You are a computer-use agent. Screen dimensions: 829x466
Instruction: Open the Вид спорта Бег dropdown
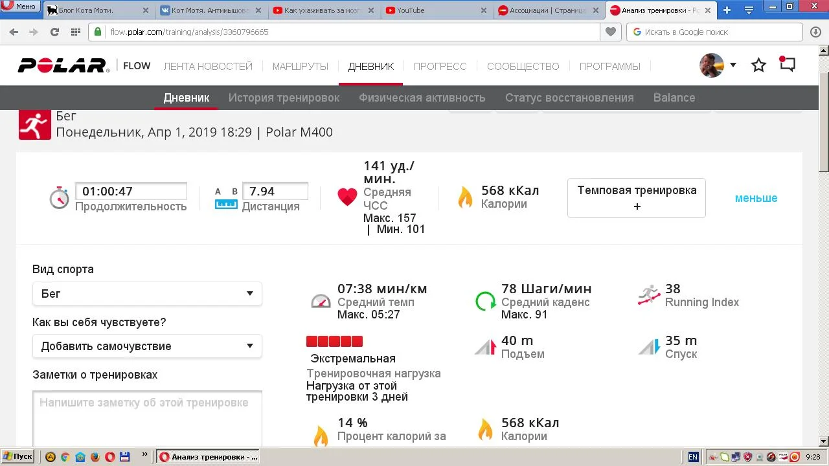pyautogui.click(x=147, y=293)
